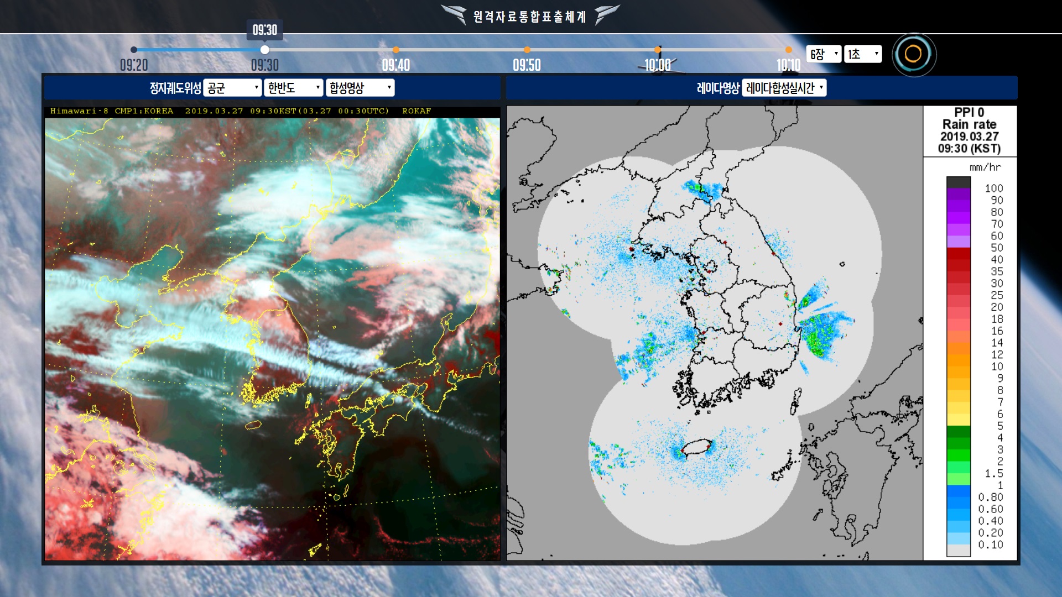
Task: Expand the 공군 satellite source dropdown
Action: tap(232, 88)
